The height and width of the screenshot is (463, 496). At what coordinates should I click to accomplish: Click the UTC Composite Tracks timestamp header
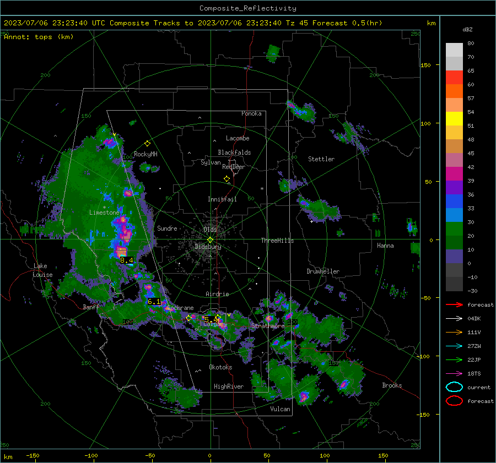pyautogui.click(x=193, y=23)
